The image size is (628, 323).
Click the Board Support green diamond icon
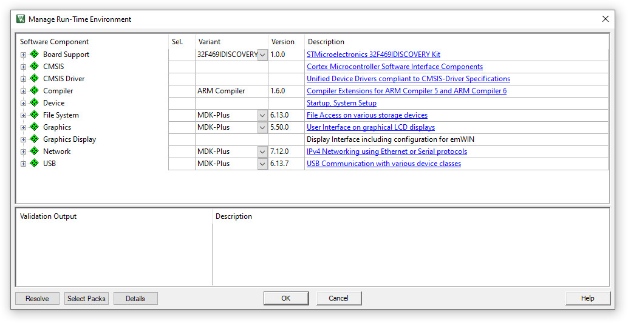[35, 55]
